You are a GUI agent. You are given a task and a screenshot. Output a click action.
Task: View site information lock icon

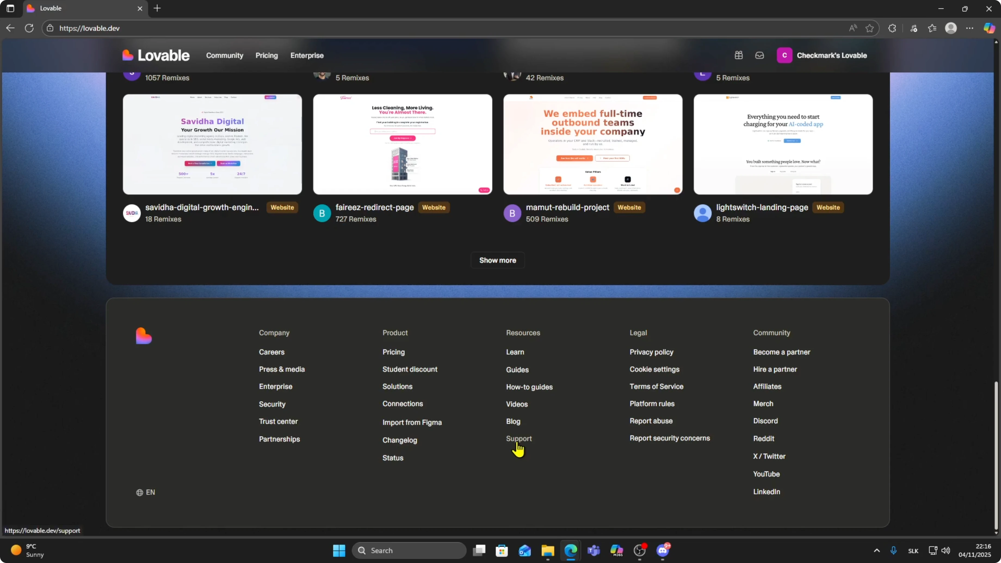click(50, 28)
